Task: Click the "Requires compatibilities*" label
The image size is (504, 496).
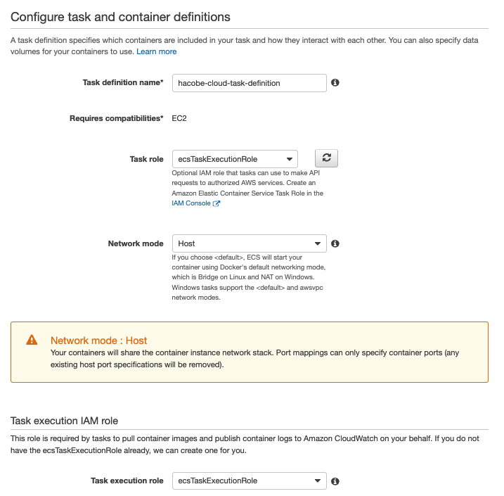Action: (116, 118)
